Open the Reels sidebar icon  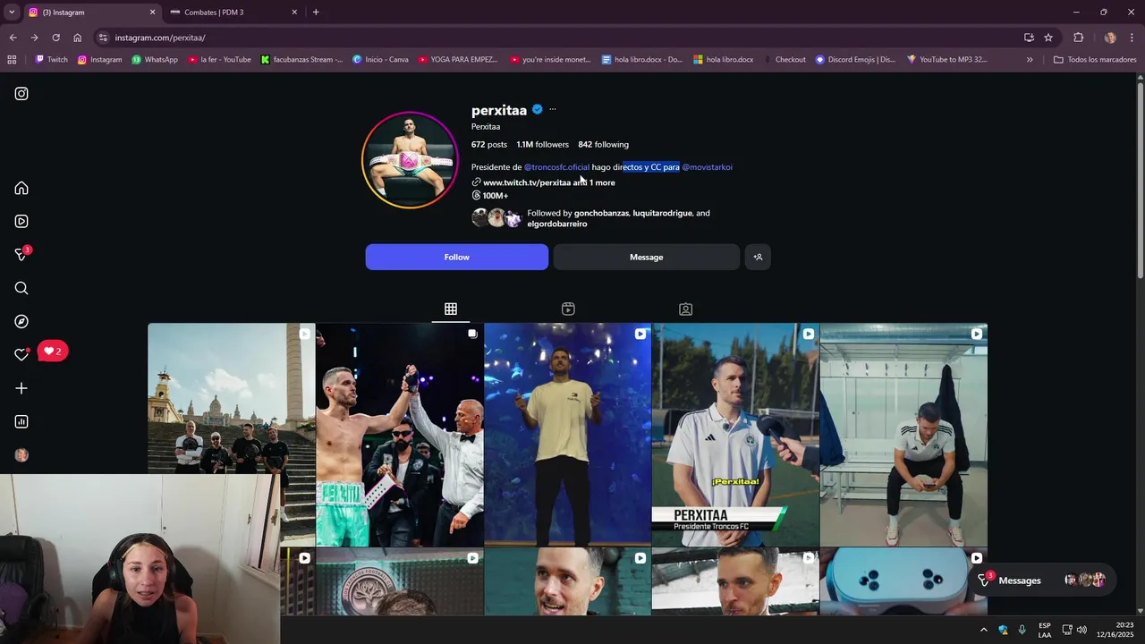coord(21,221)
